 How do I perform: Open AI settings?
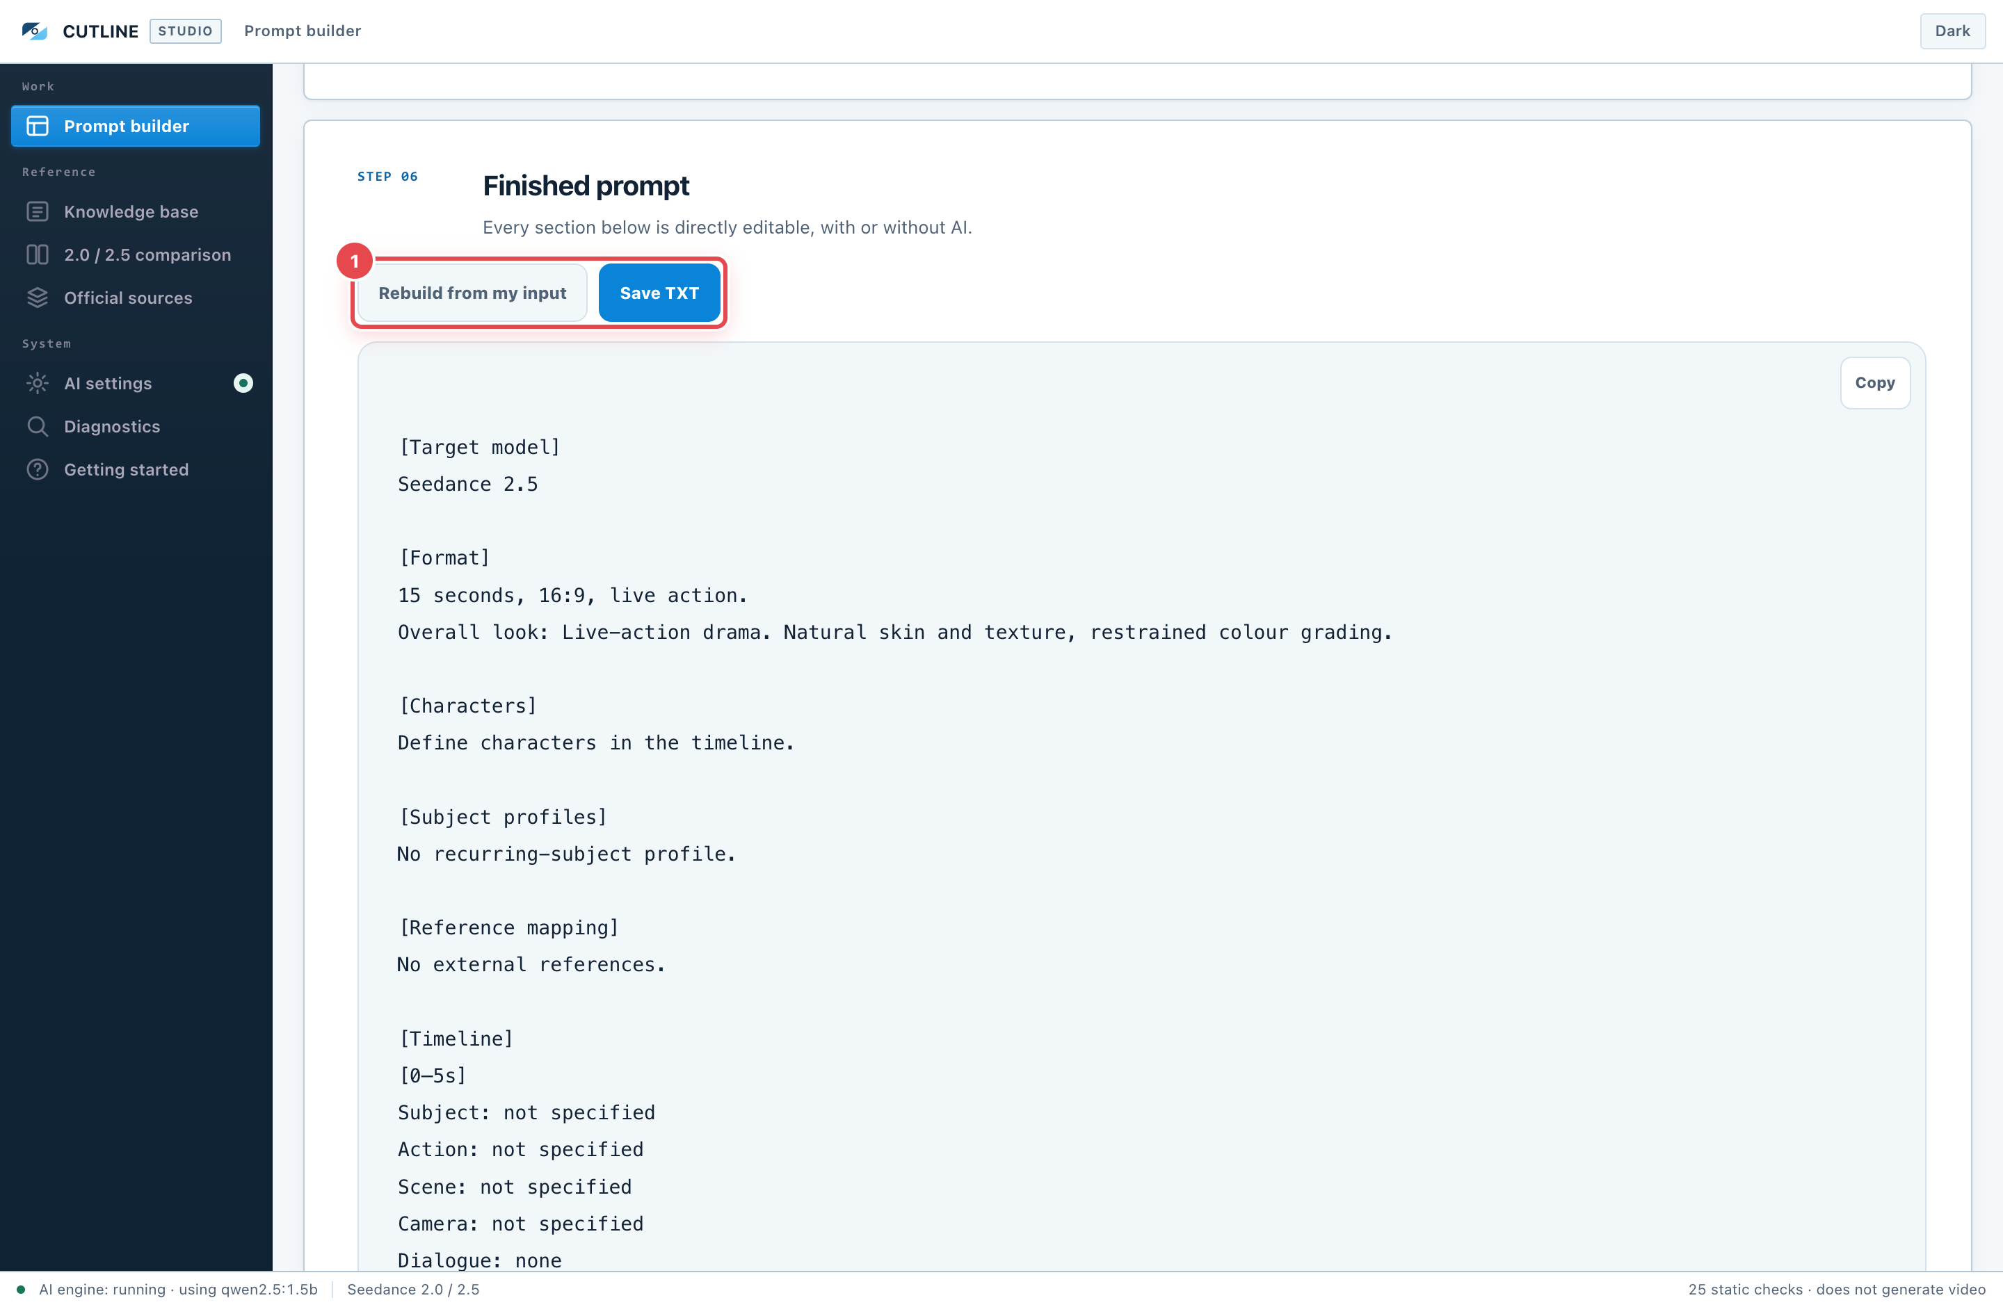click(x=136, y=384)
